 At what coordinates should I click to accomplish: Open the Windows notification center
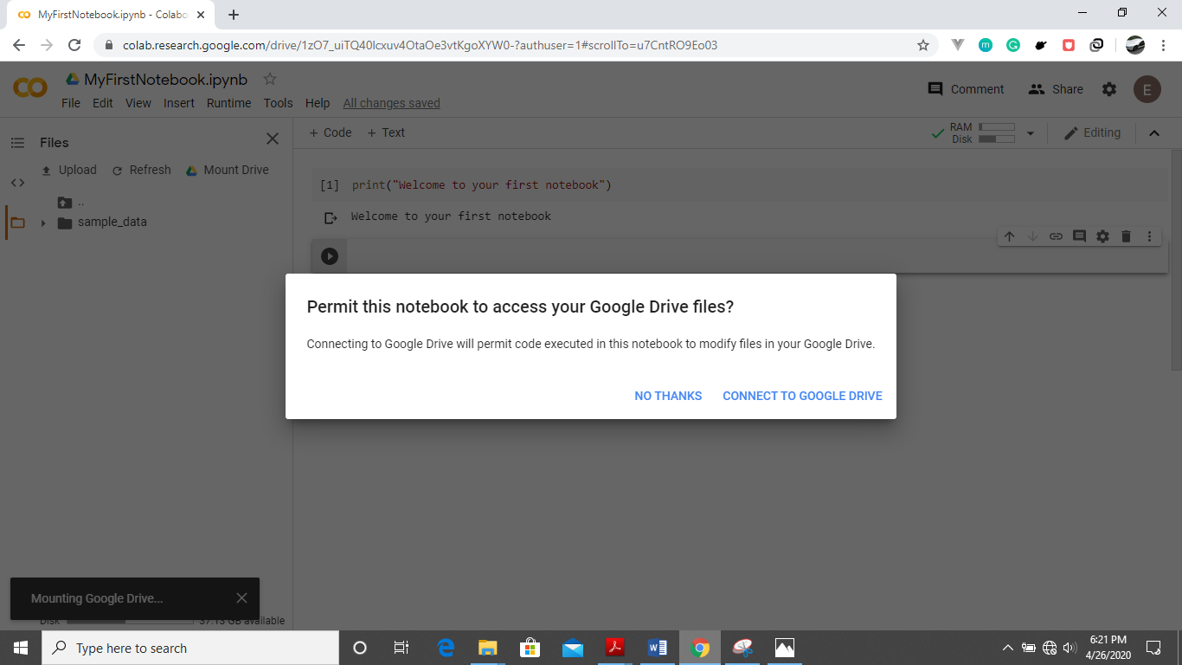(1153, 648)
